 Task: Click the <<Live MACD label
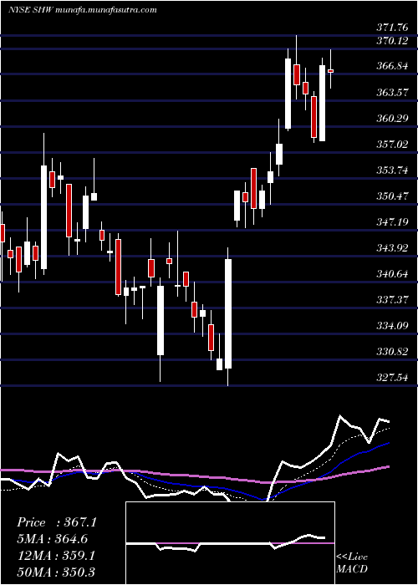coord(352,562)
